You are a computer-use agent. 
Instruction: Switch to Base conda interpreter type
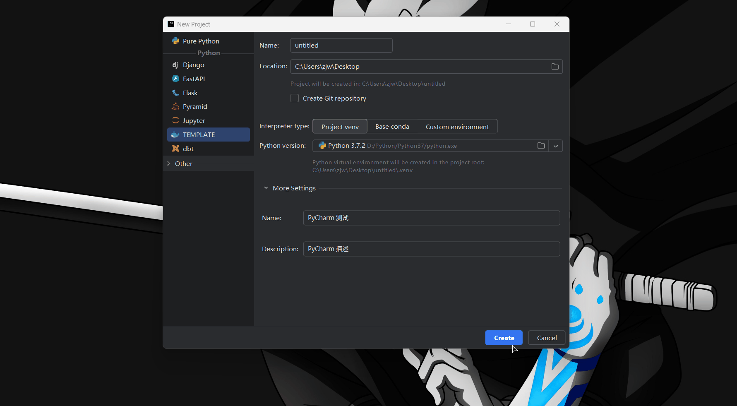tap(392, 127)
